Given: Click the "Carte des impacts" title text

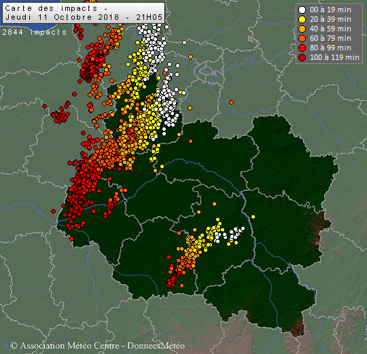Looking at the screenshot, I should coord(51,8).
